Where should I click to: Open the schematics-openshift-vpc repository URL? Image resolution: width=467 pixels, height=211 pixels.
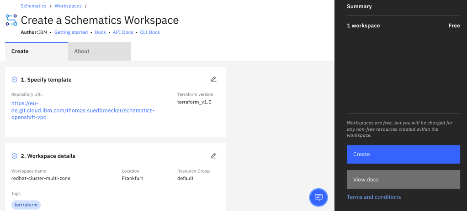[83, 110]
